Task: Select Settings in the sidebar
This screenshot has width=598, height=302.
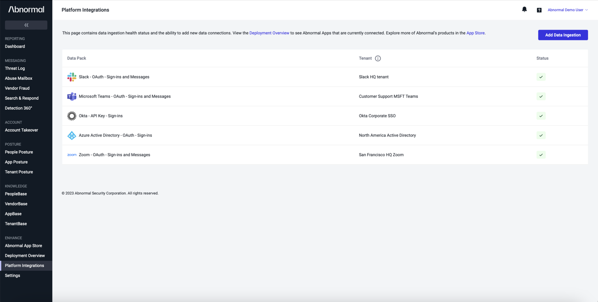Action: click(12, 276)
